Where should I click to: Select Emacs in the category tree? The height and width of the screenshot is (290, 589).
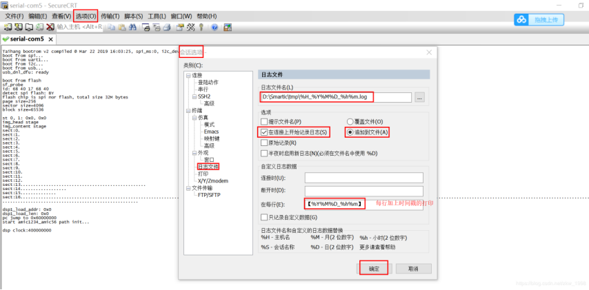pyautogui.click(x=212, y=132)
